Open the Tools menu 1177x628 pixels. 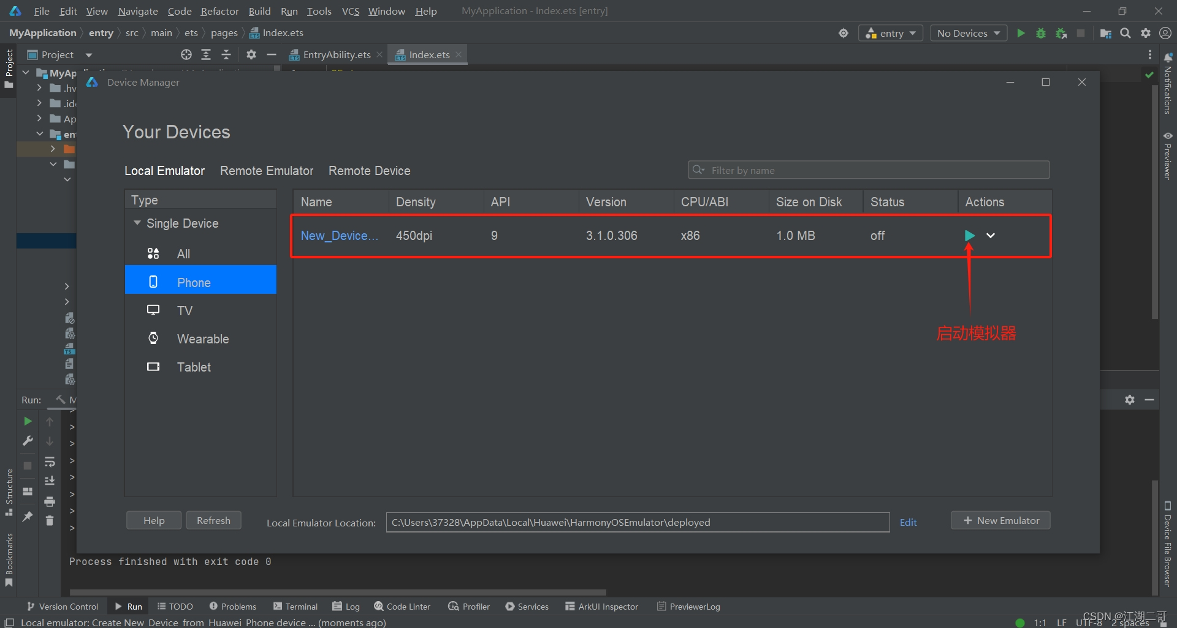click(x=319, y=11)
